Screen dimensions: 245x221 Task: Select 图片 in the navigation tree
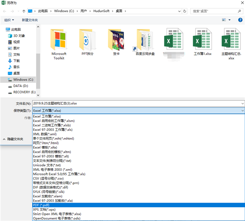14,48
